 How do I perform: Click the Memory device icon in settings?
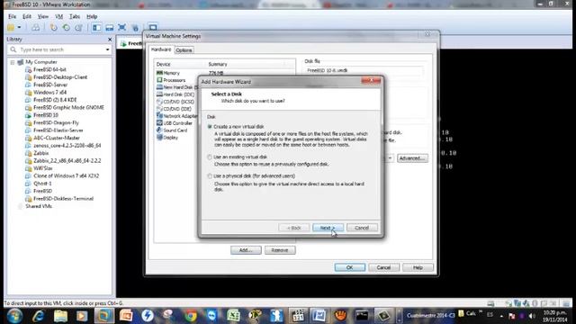159,73
